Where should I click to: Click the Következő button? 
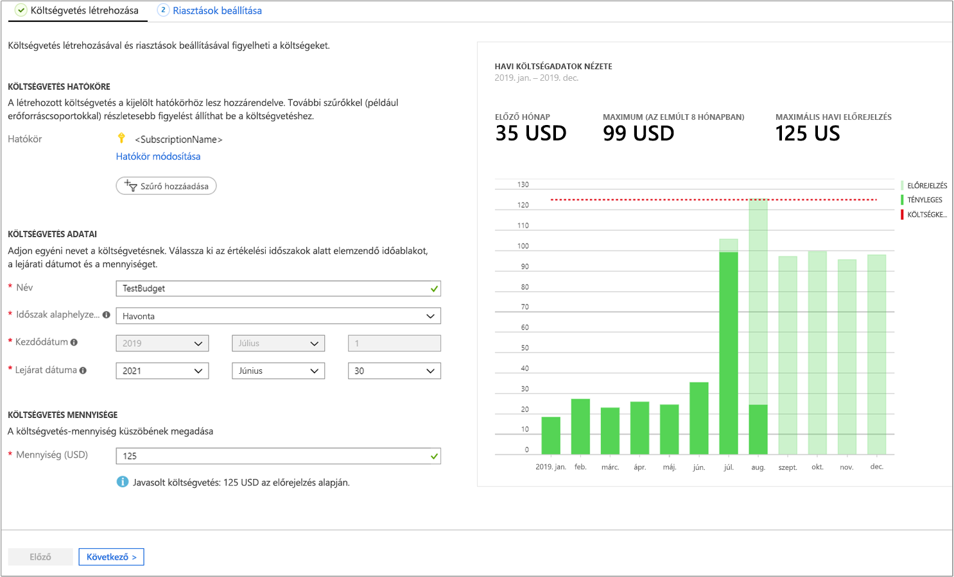(x=112, y=557)
